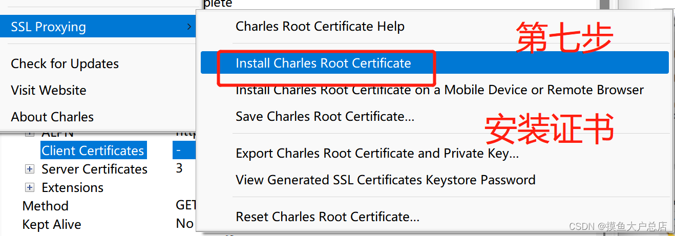The width and height of the screenshot is (675, 236).
Task: Open About Charles
Action: 52,117
